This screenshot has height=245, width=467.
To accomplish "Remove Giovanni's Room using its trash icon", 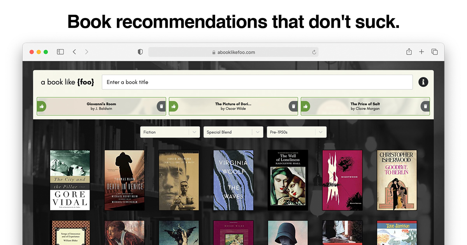I will click(162, 106).
